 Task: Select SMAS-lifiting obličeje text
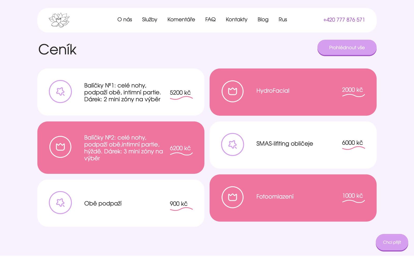pyautogui.click(x=285, y=143)
